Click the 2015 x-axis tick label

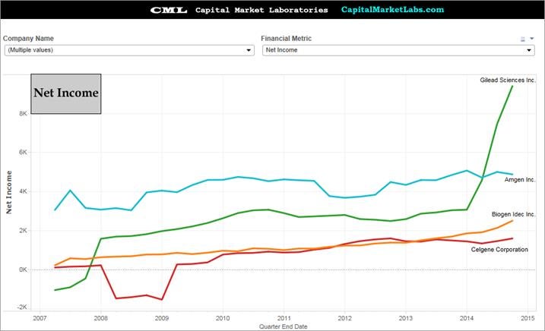pos(528,318)
